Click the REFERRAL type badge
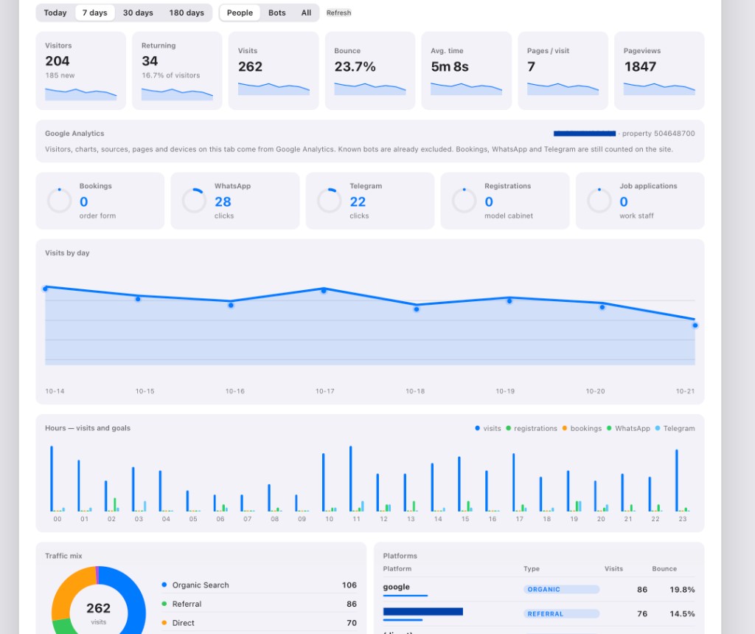Viewport: 755px width, 634px height. [561, 614]
